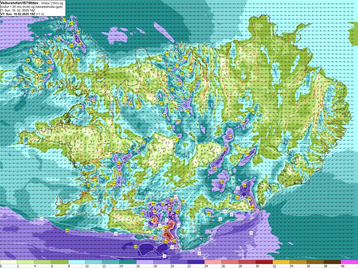Click the yellow 39 gust label

pos(166,242)
